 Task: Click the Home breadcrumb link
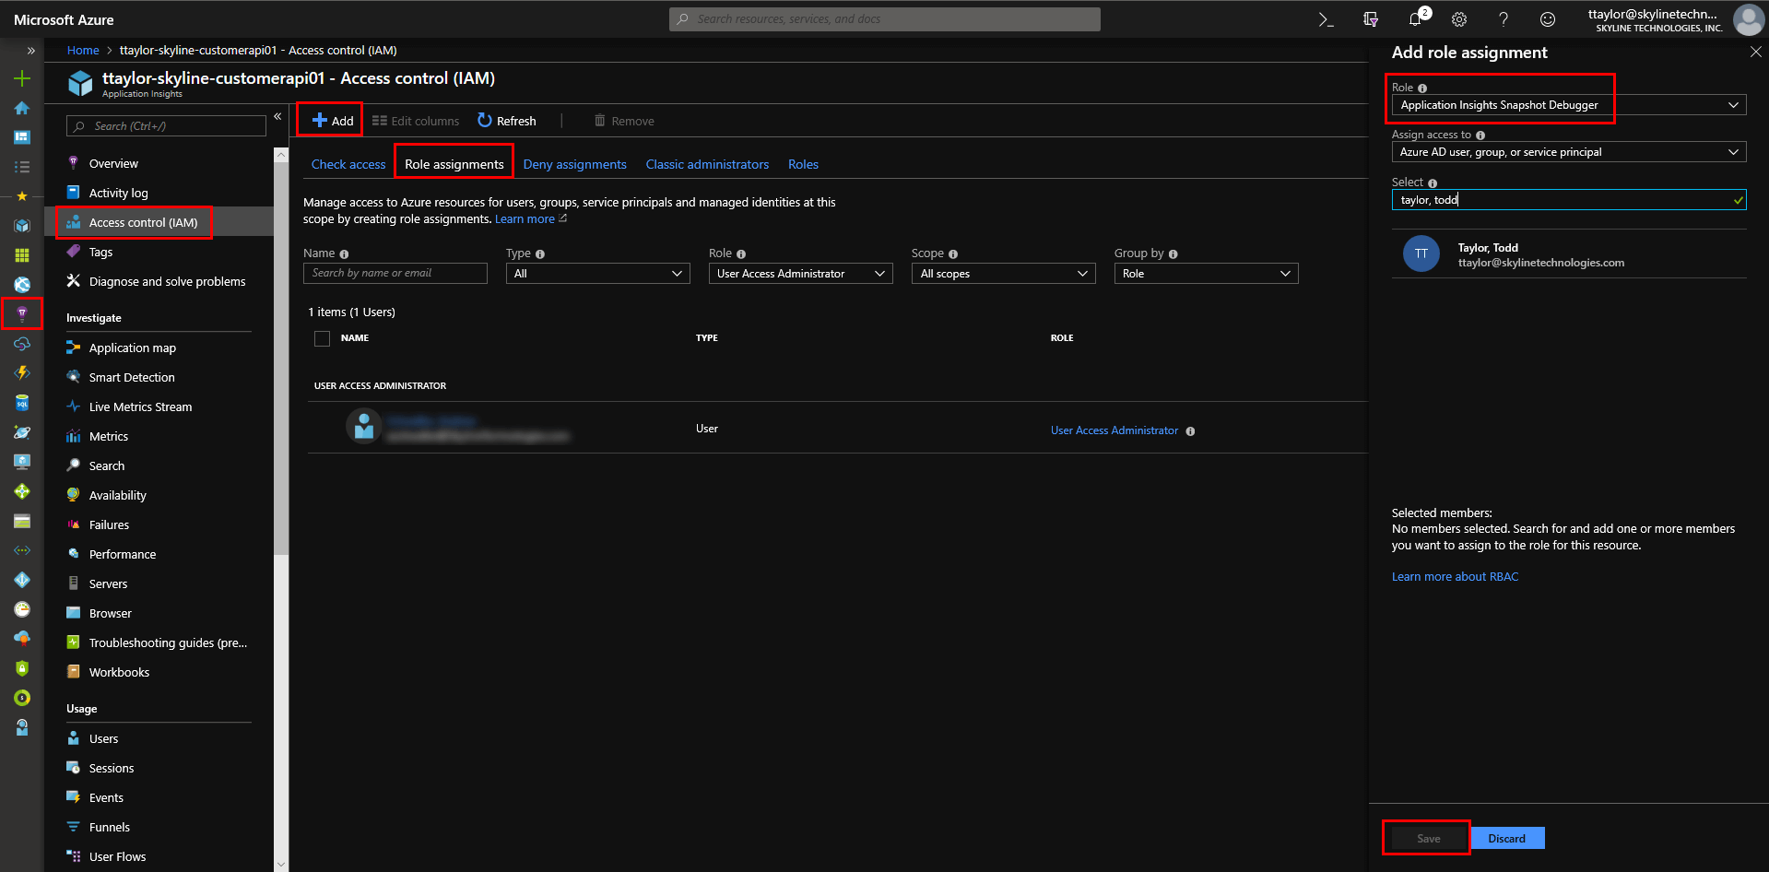83,51
